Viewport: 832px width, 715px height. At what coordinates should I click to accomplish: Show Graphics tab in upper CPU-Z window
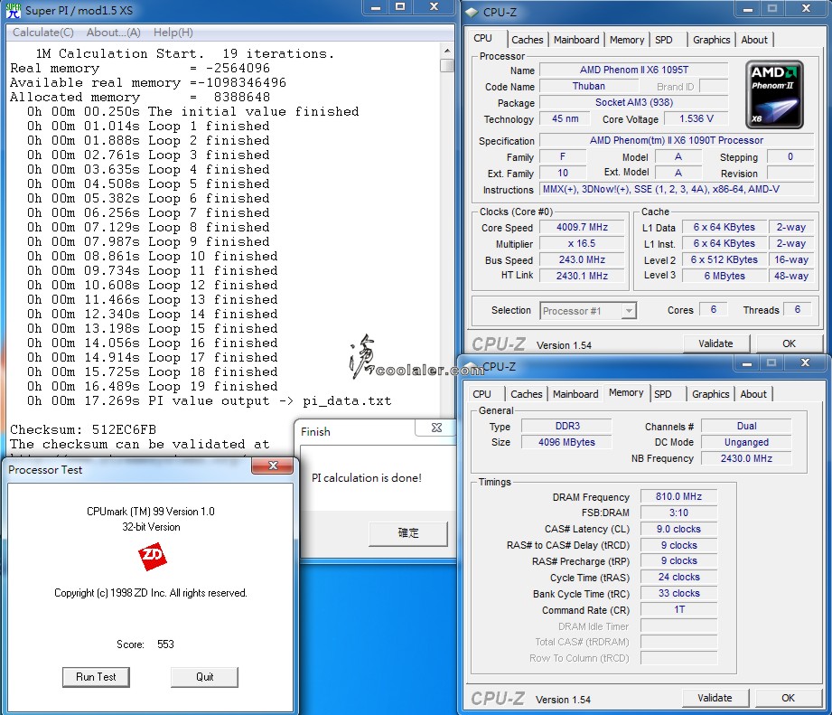coord(711,40)
